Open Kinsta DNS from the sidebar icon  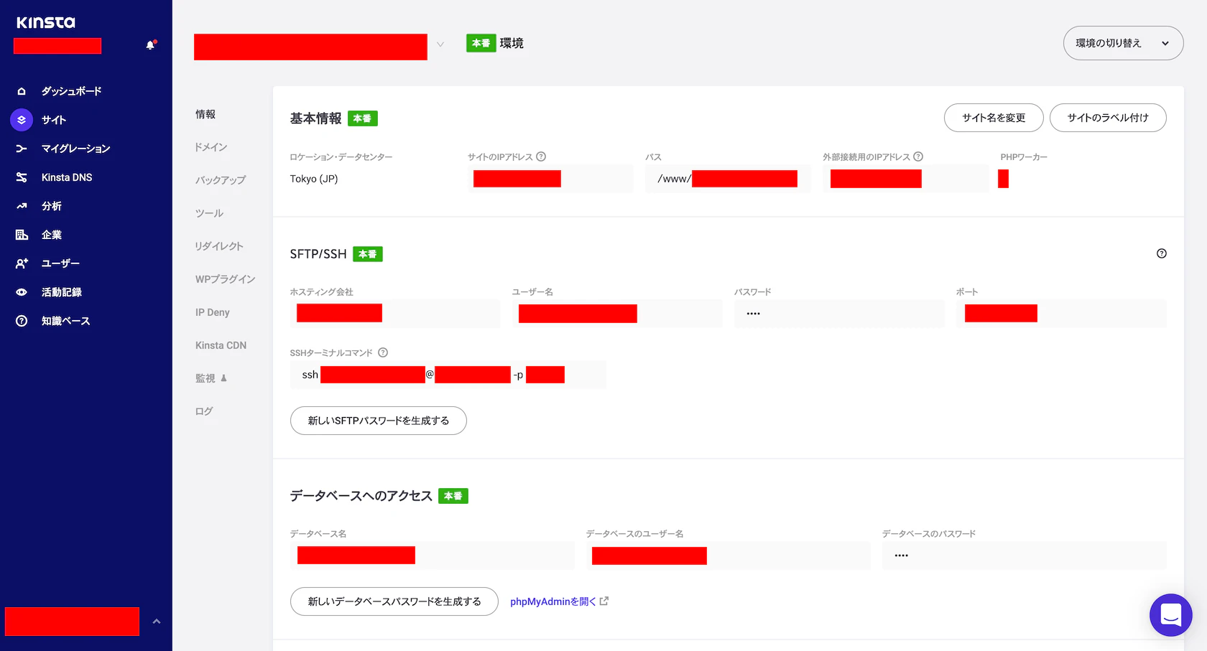[x=21, y=177]
